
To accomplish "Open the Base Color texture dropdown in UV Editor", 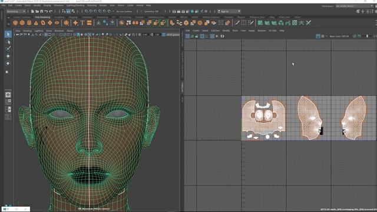I will pyautogui.click(x=339, y=37).
